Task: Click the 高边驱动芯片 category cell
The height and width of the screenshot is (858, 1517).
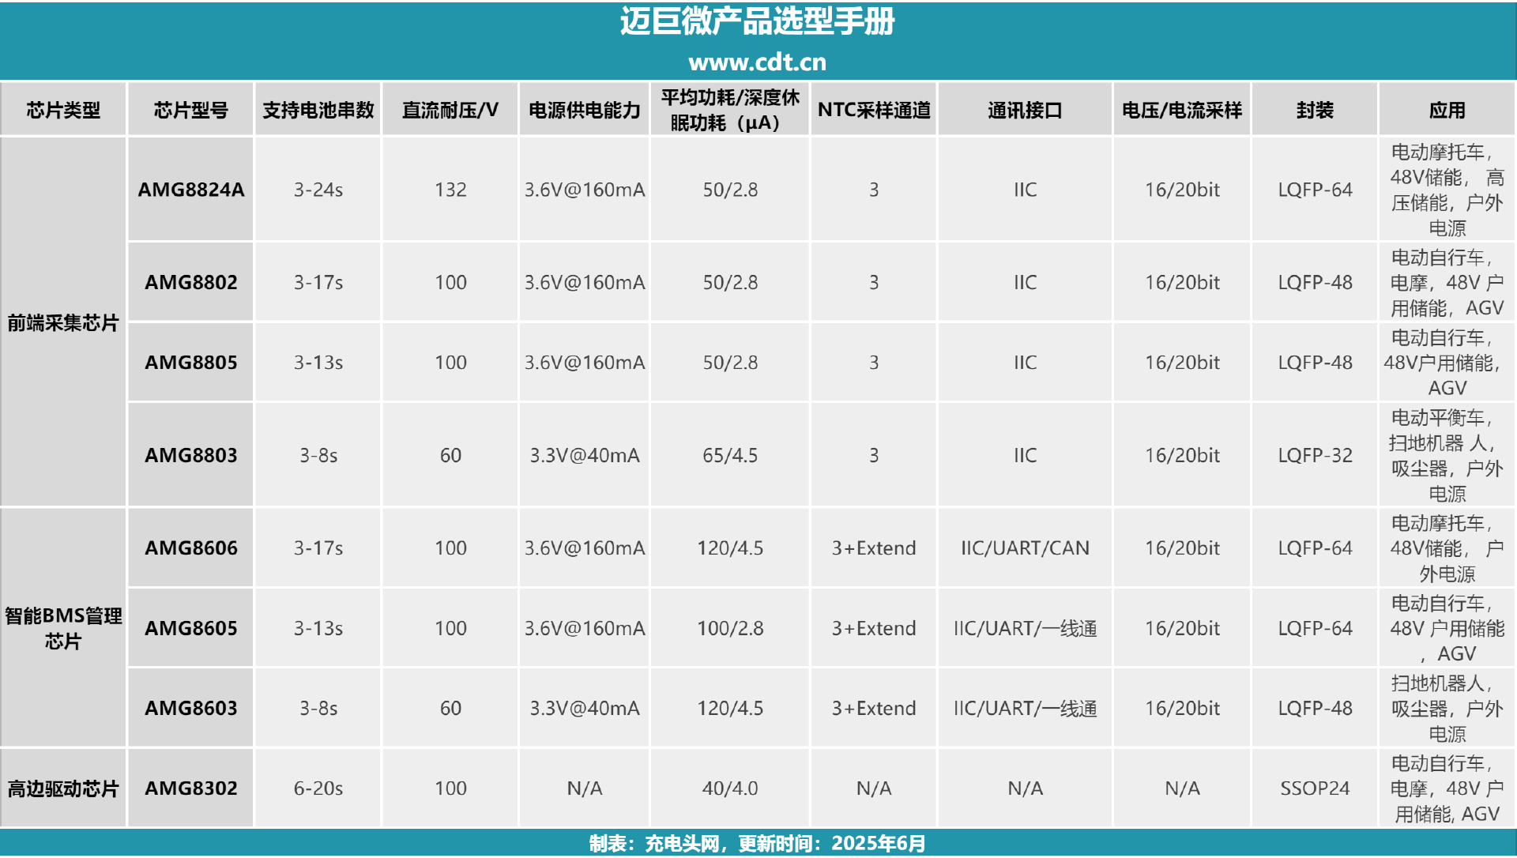Action: [x=63, y=788]
